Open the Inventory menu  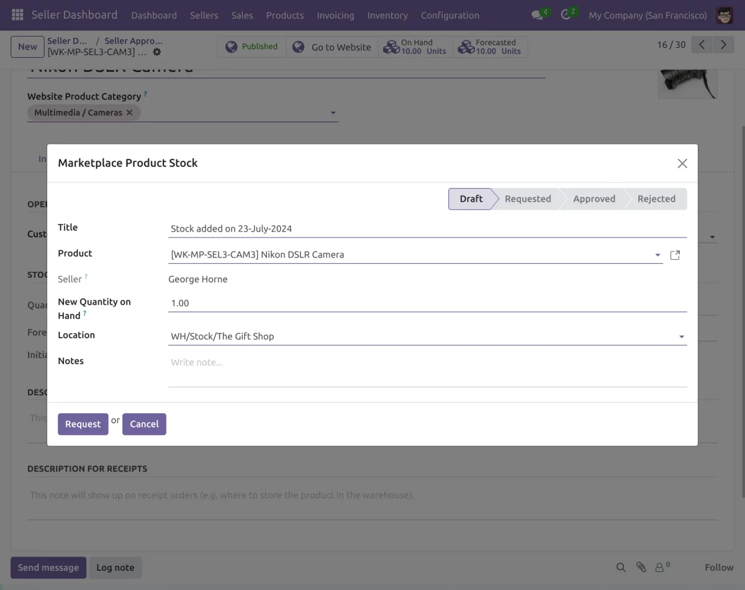(387, 15)
